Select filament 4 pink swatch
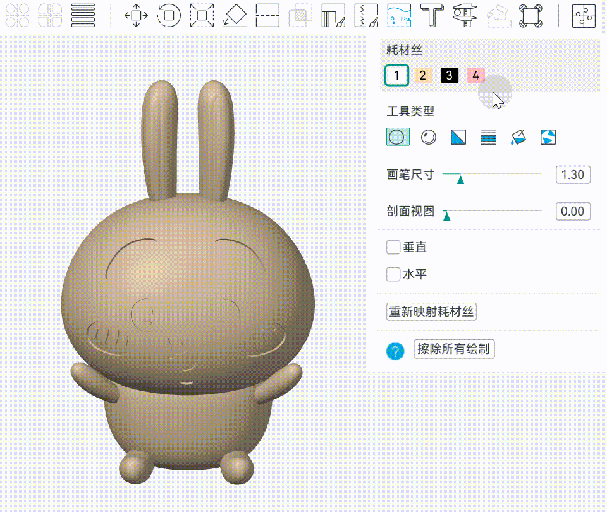 pos(475,75)
